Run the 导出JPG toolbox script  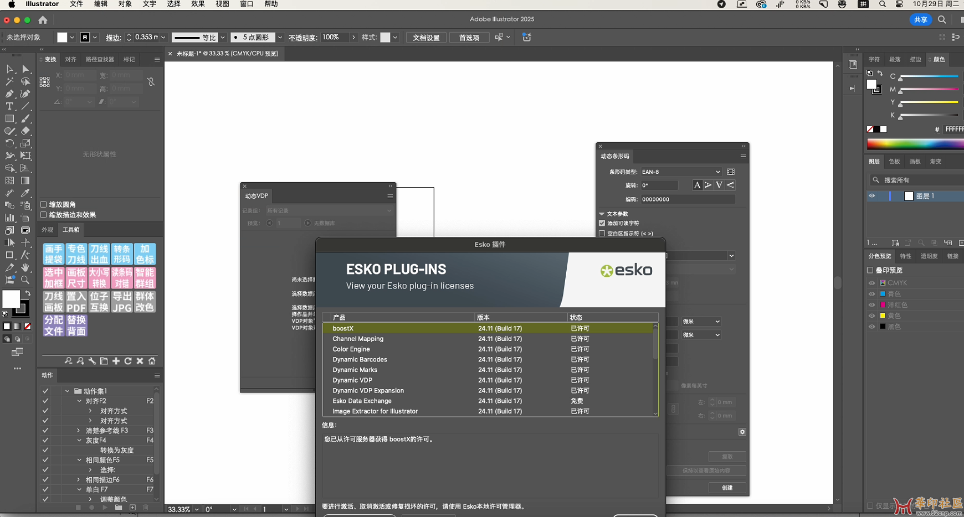tap(122, 302)
